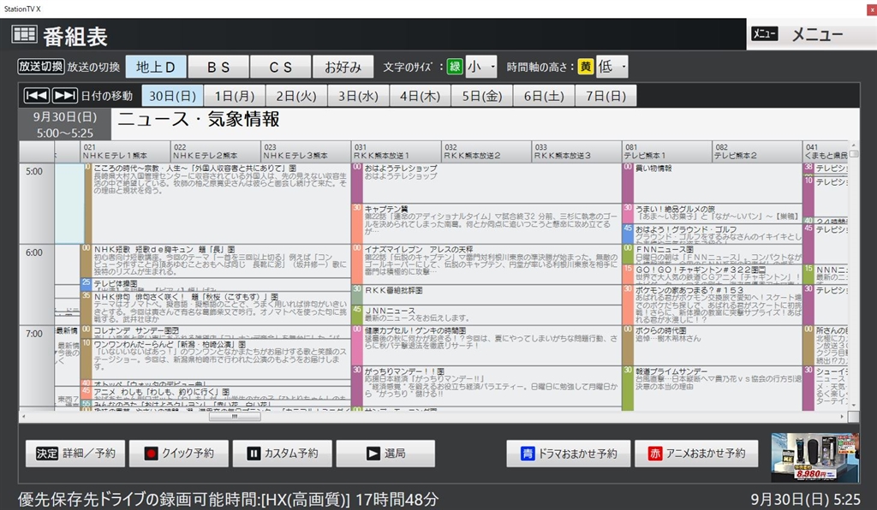Screen dimensions: 877x510
Task: Select channel header 032 RKK熊本放送2
Action: tap(486, 151)
